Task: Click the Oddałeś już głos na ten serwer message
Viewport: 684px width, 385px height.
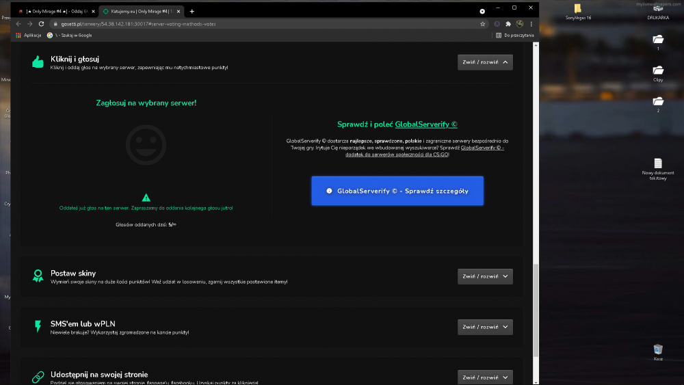Action: [146, 208]
